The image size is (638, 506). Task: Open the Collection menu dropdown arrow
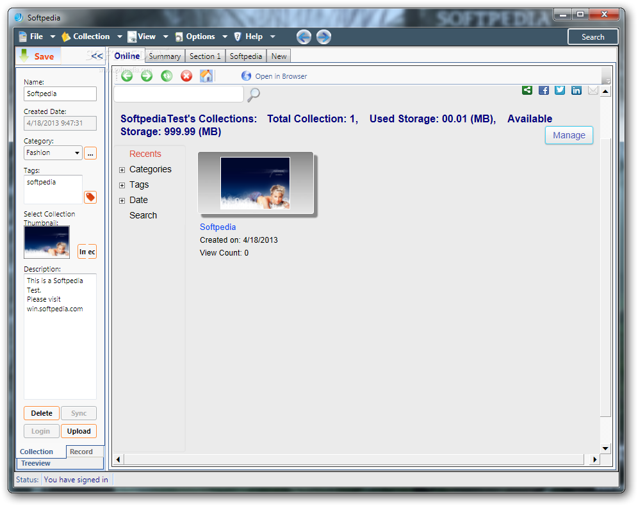coord(120,37)
